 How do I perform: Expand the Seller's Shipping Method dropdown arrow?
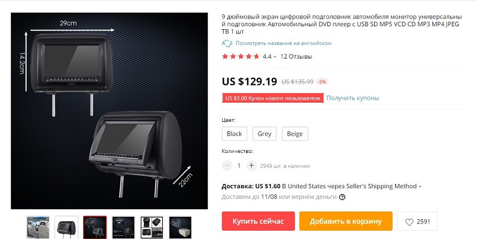pos(420,186)
